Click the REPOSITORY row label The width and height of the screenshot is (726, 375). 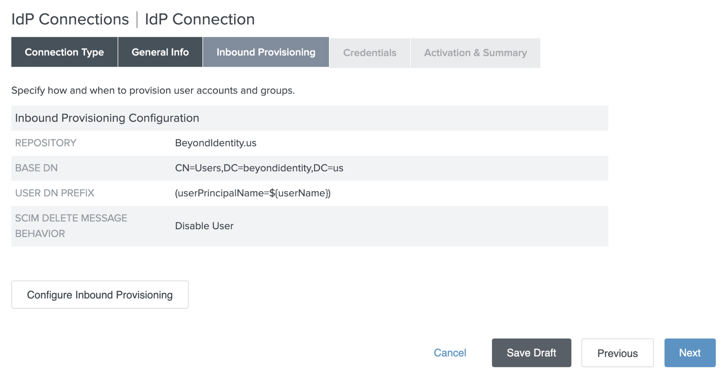(x=46, y=143)
